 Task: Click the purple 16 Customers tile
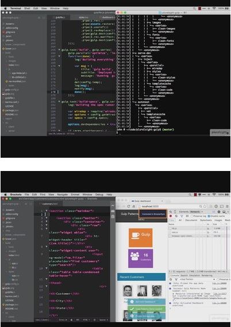pos(140,258)
